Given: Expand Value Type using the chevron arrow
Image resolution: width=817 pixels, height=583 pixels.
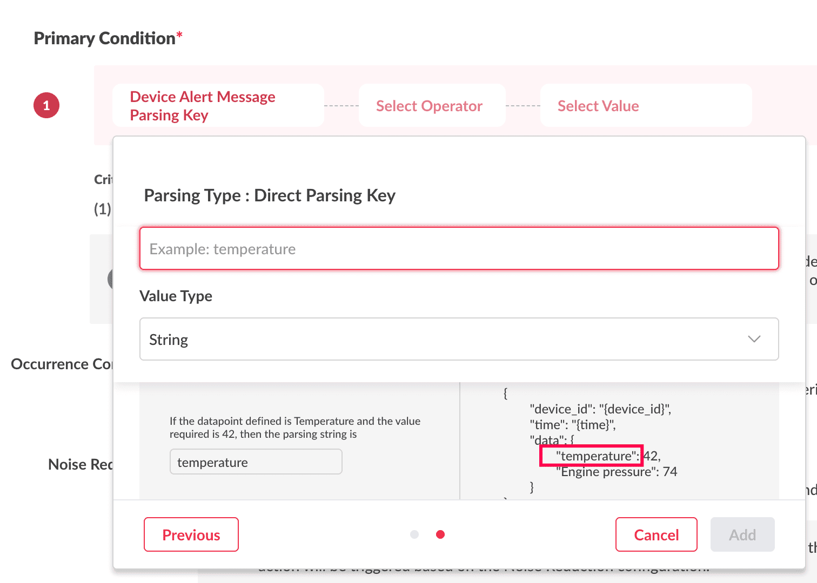Looking at the screenshot, I should pyautogui.click(x=754, y=340).
